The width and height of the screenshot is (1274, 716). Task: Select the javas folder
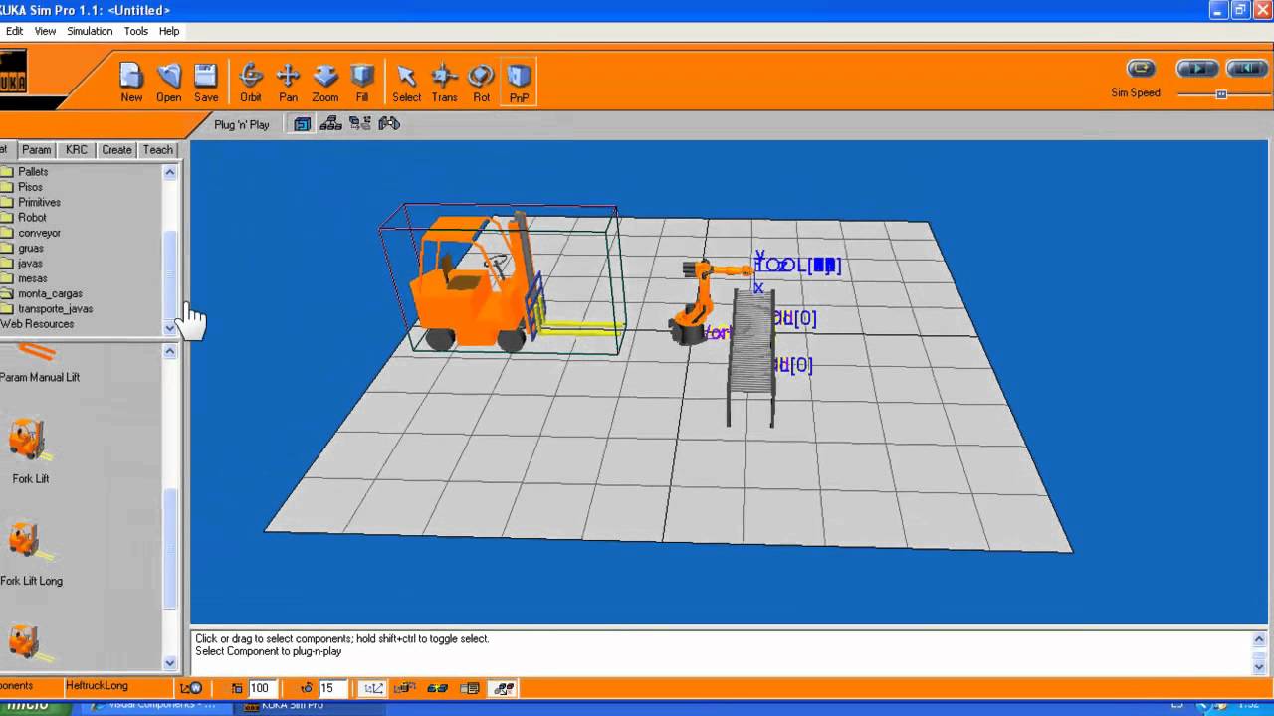pyautogui.click(x=30, y=264)
